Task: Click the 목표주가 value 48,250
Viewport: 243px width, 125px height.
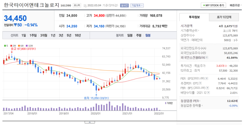Action: (233, 66)
